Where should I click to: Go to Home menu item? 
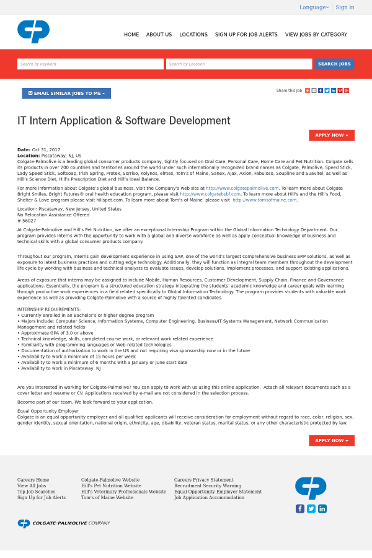(131, 35)
